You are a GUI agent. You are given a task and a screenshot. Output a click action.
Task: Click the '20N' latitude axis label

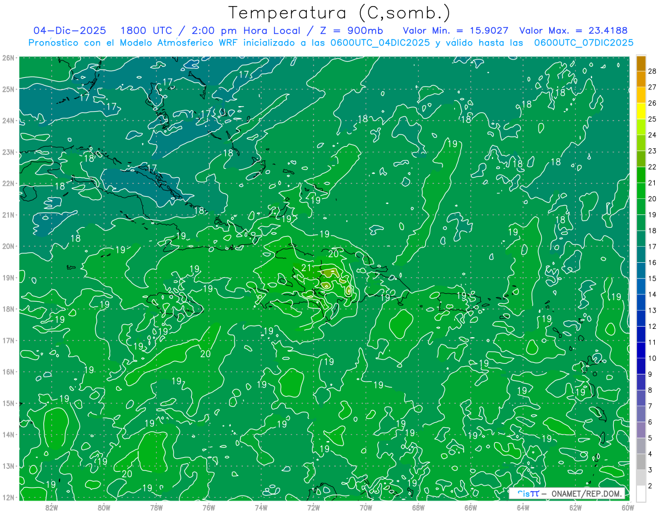(9, 246)
